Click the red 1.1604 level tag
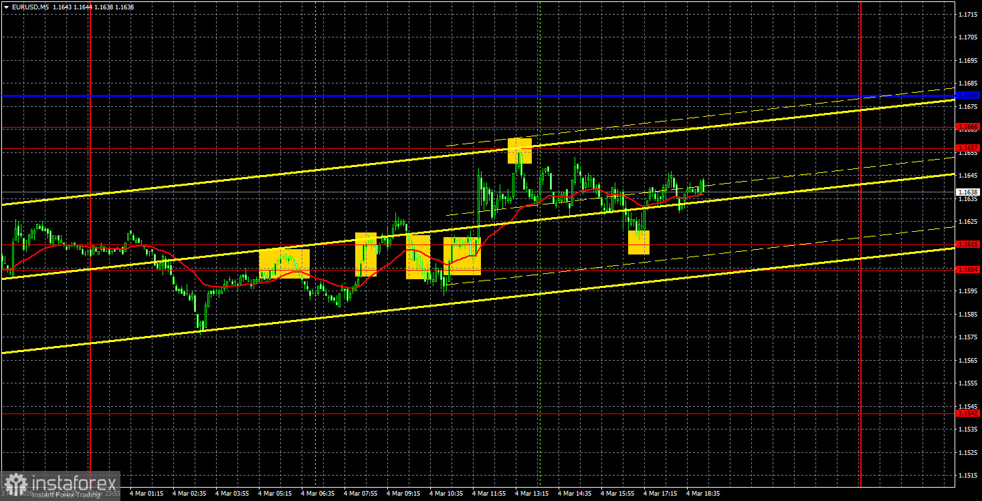This screenshot has height=501, width=982. (x=968, y=269)
